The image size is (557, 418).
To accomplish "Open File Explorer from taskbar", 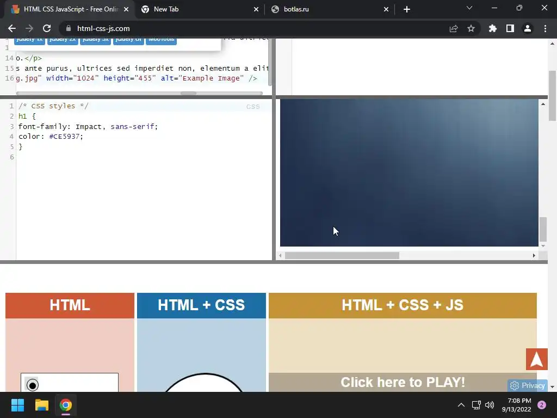I will pyautogui.click(x=41, y=405).
